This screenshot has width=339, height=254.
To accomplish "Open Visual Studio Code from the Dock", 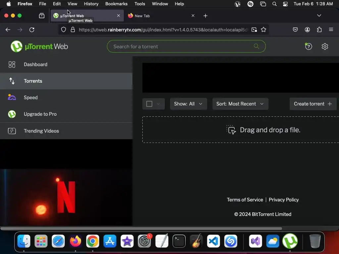I will point(214,241).
